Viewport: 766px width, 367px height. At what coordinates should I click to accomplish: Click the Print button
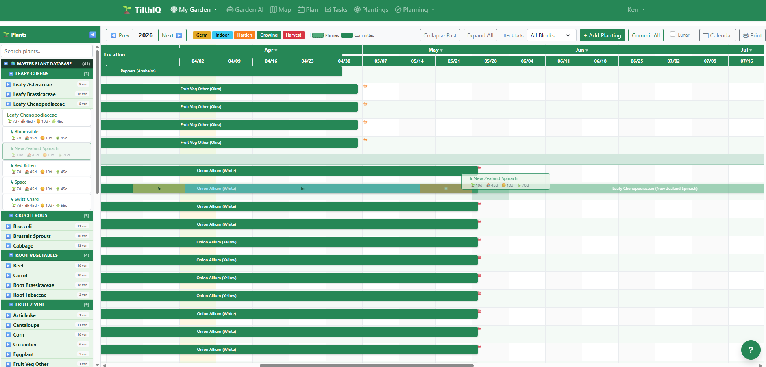[752, 35]
